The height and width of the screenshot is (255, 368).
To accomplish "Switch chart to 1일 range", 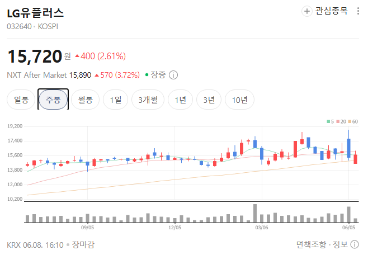I will tap(116, 100).
